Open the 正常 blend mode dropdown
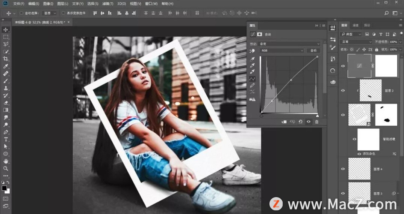Screen dimensions: 404x214 click(356, 42)
